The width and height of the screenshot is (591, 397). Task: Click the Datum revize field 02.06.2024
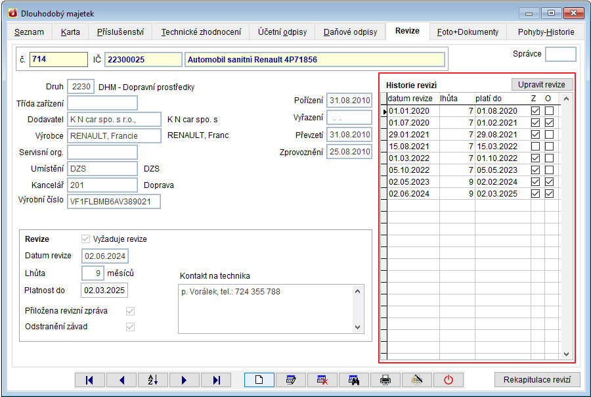(105, 256)
